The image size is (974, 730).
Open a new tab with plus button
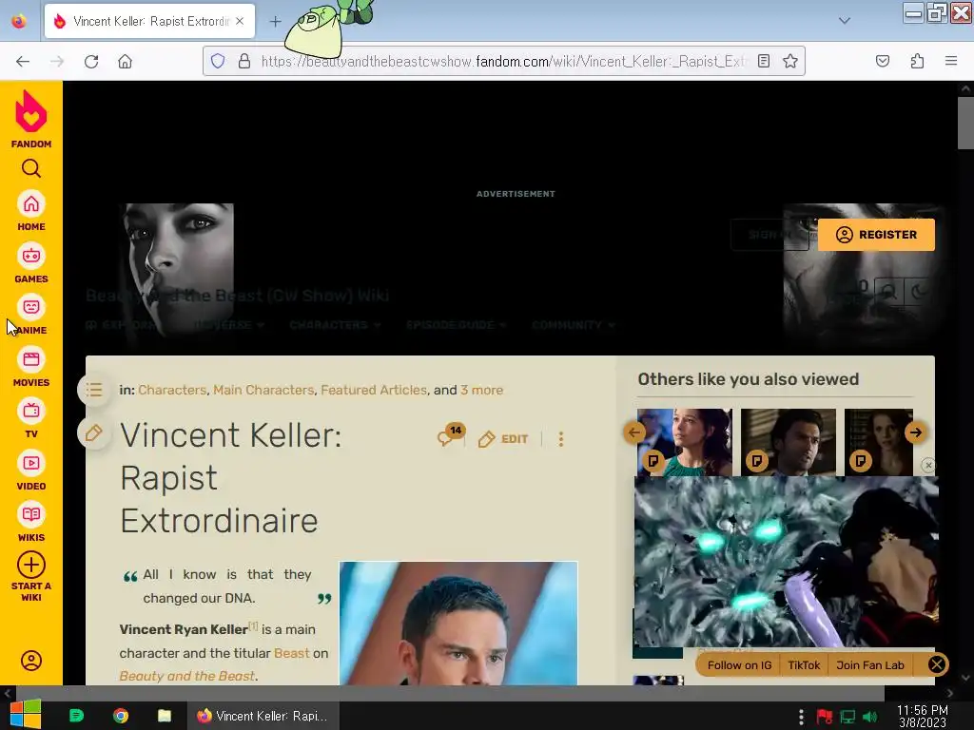[x=275, y=21]
